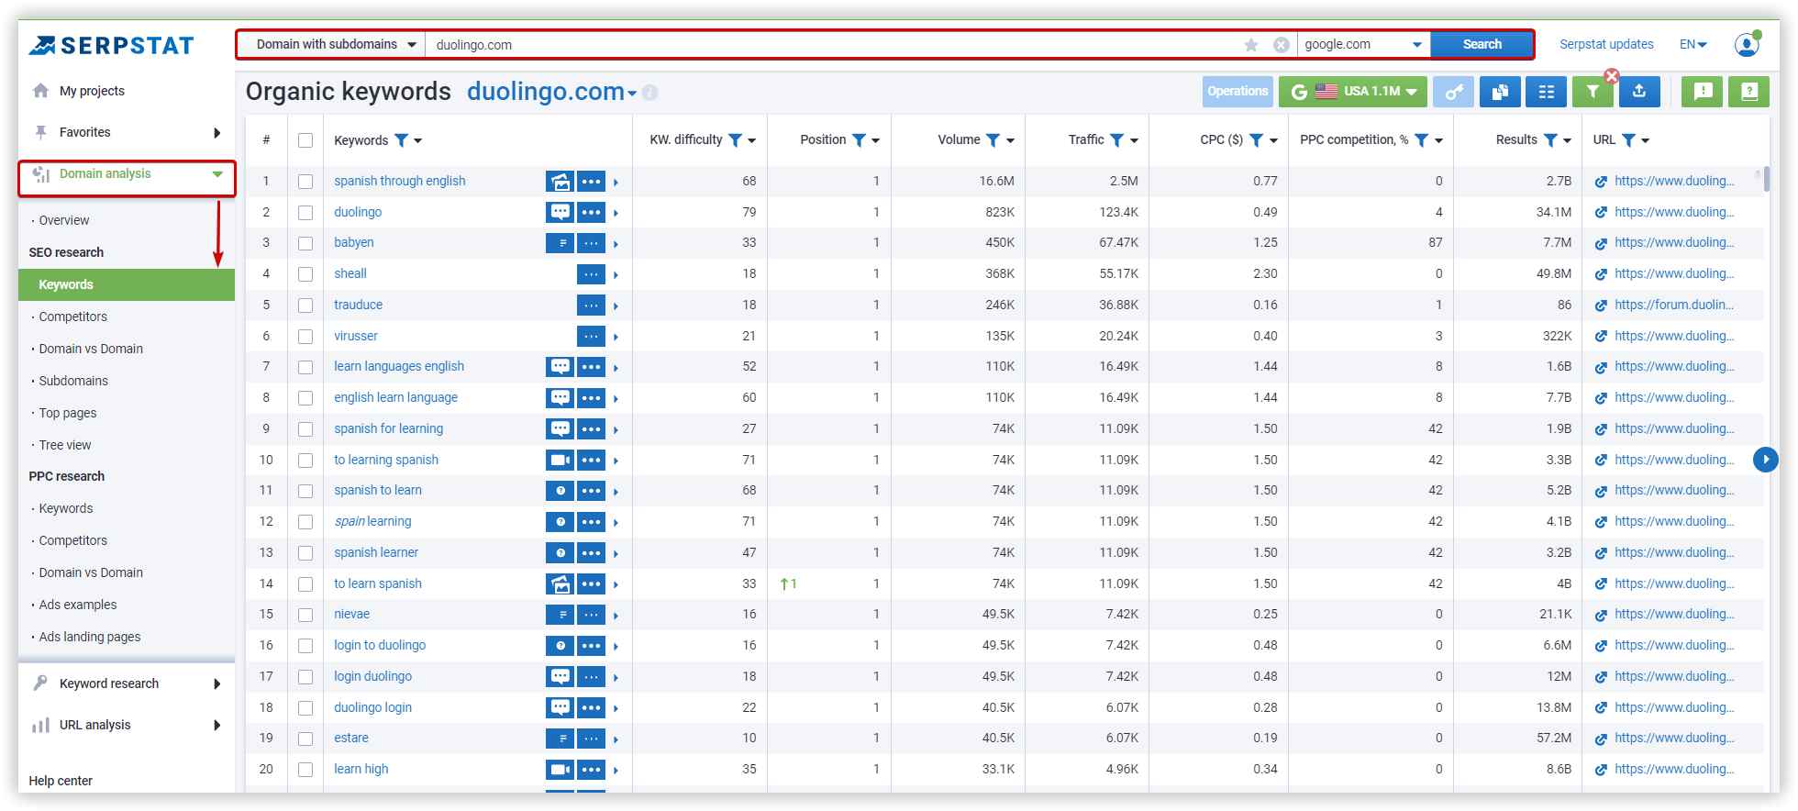Image resolution: width=1798 pixels, height=811 pixels.
Task: Check the box for 'learn high' row
Action: 305,770
